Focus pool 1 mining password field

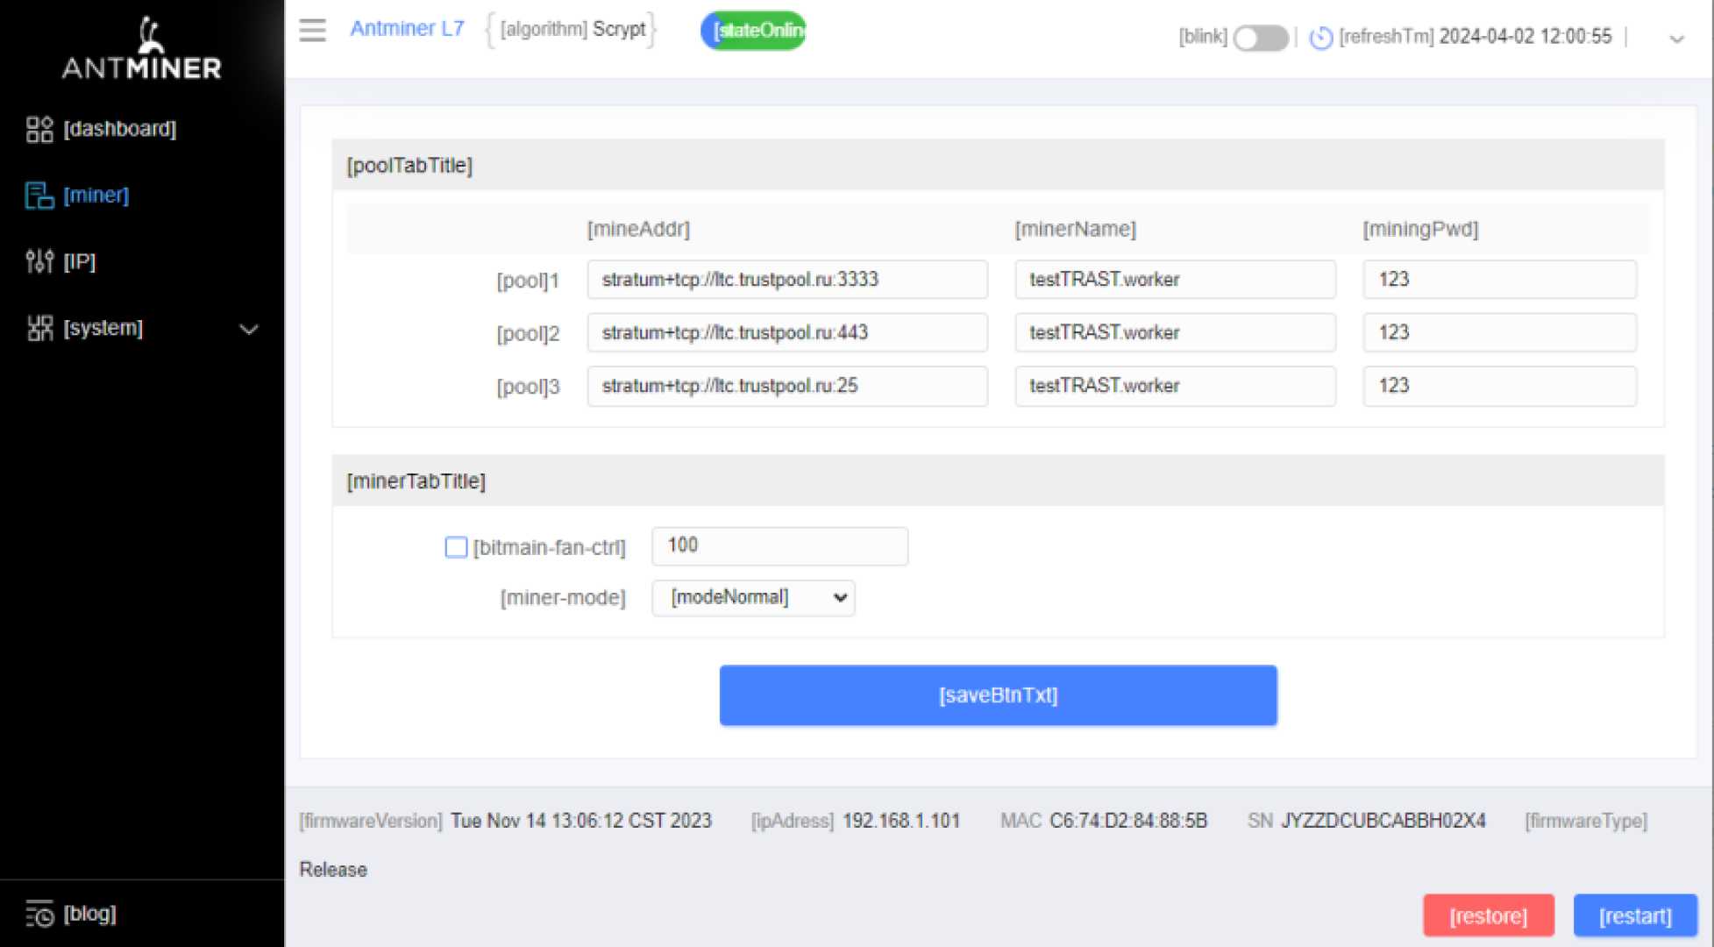pyautogui.click(x=1499, y=280)
